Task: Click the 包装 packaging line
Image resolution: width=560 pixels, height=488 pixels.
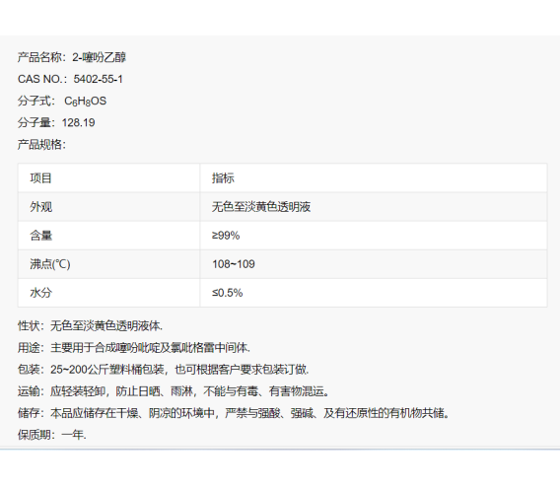Action: click(x=164, y=370)
